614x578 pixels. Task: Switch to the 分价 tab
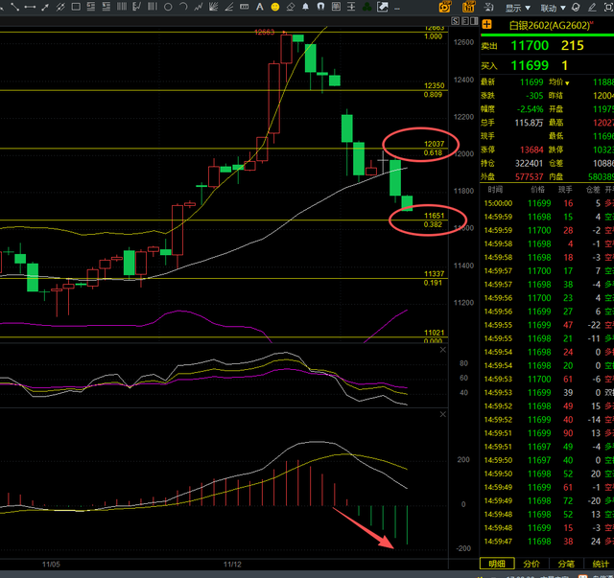click(x=531, y=564)
